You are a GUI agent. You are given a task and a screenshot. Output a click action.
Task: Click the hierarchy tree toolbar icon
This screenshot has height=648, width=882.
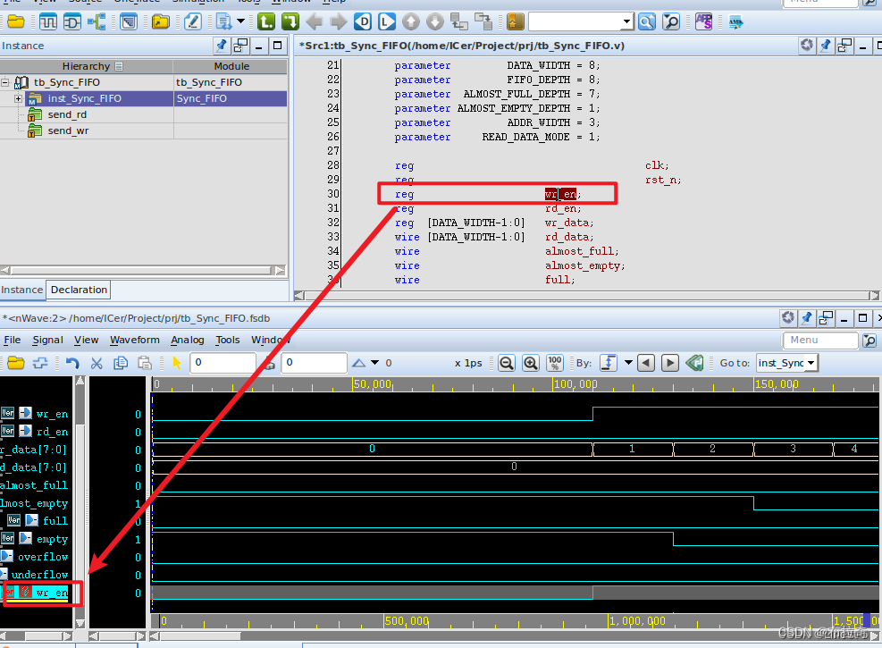click(x=97, y=22)
